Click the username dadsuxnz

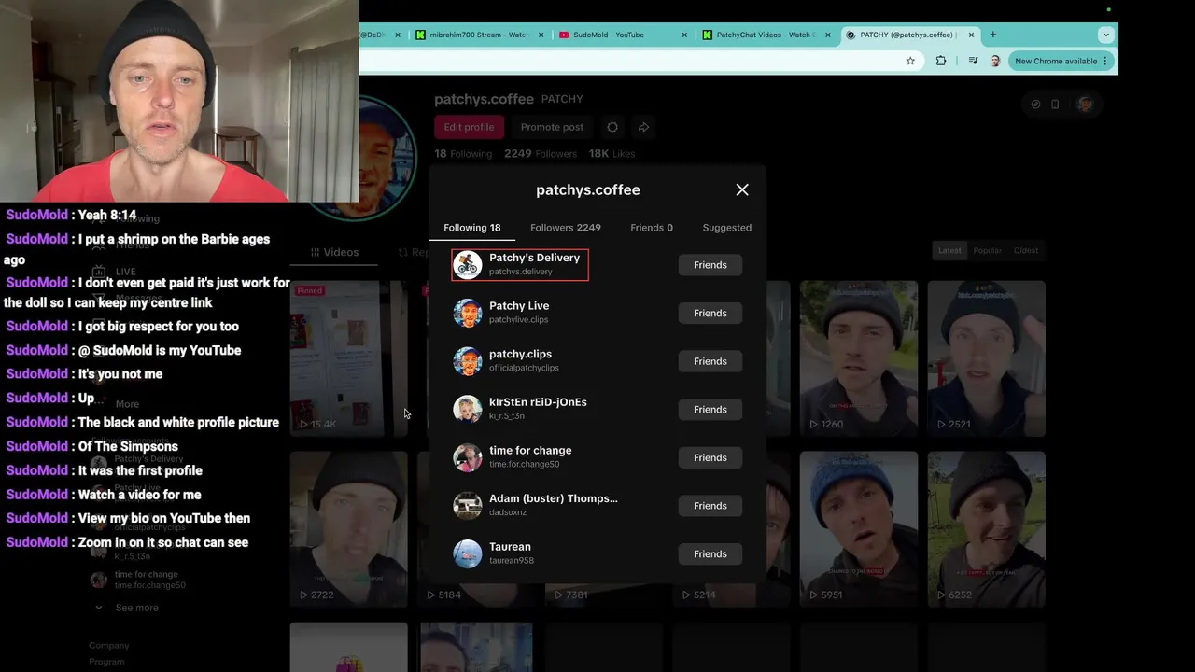[x=508, y=512]
